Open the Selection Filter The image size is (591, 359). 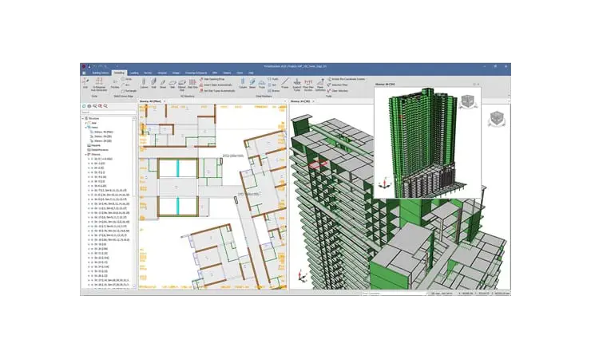coord(337,85)
